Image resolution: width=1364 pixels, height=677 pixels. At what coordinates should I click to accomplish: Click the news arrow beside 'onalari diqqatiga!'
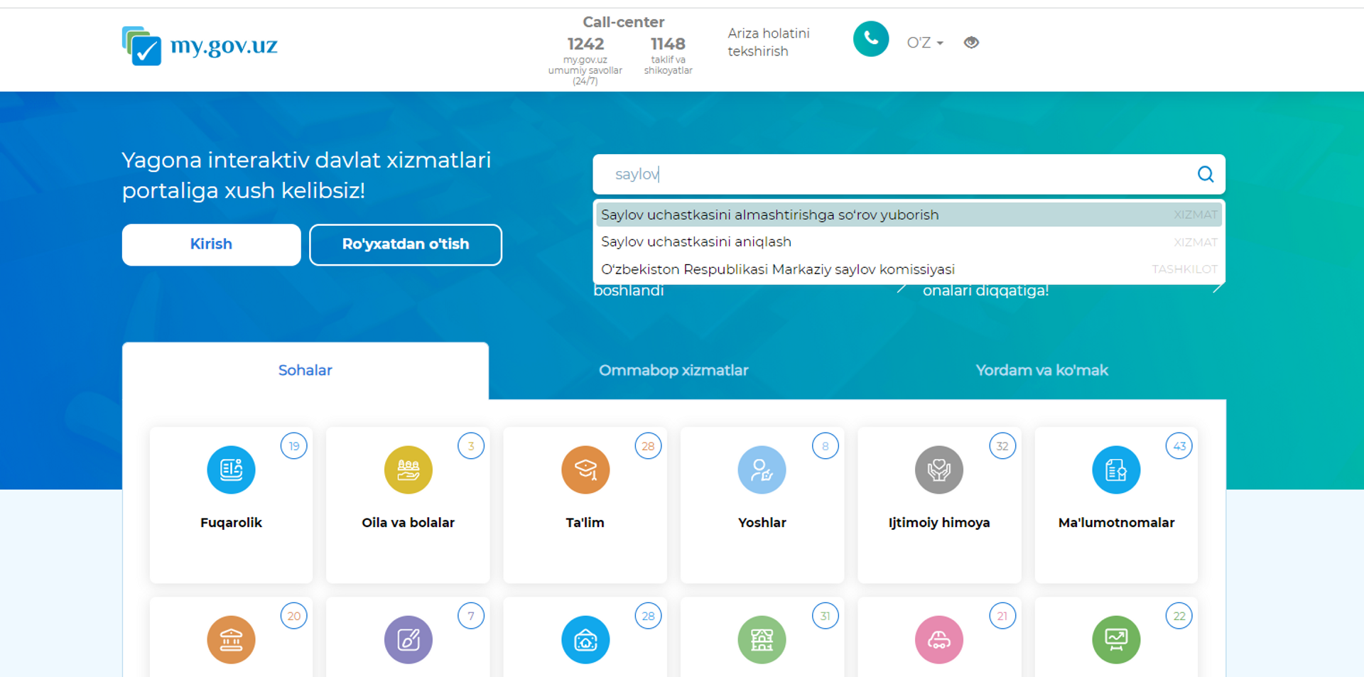click(1218, 288)
